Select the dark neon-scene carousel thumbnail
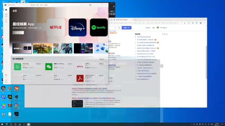This screenshot has height=126, width=225. tap(83, 48)
